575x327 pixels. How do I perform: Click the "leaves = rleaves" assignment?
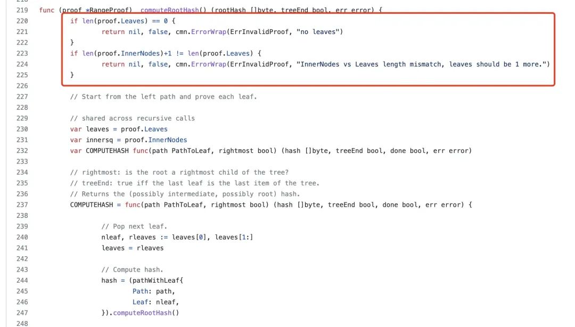pos(133,248)
